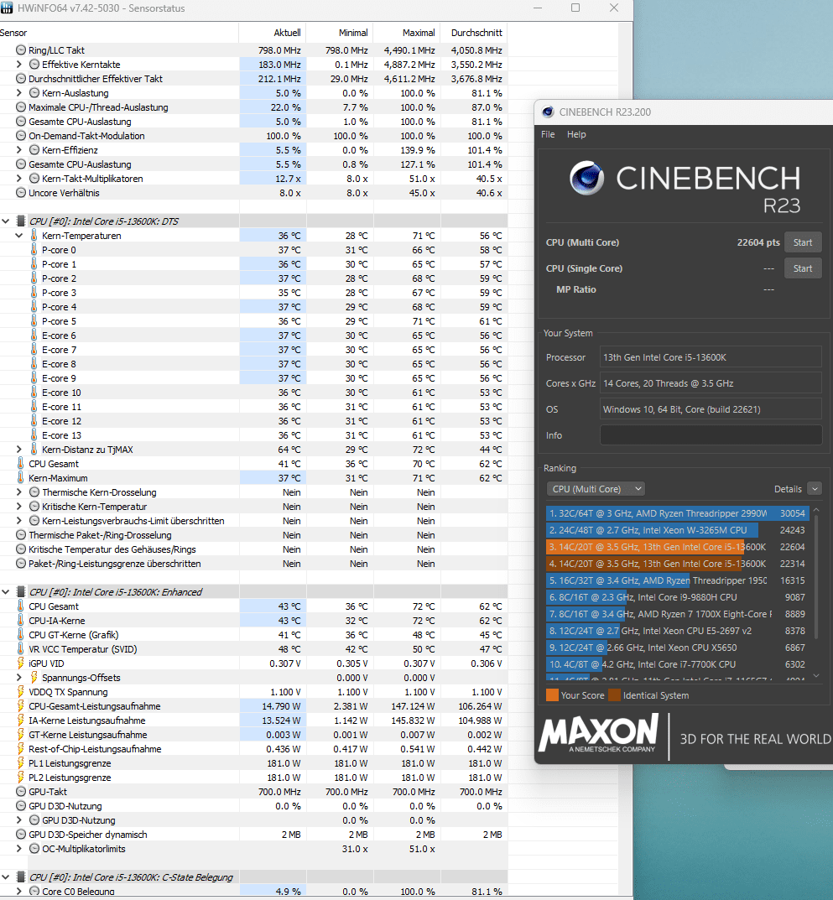The width and height of the screenshot is (833, 900).
Task: Open the CPU (Multi Core) ranking dropdown
Action: coord(596,489)
